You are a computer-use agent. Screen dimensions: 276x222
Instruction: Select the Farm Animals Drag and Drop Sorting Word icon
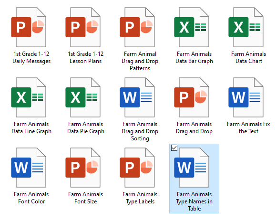(x=137, y=97)
